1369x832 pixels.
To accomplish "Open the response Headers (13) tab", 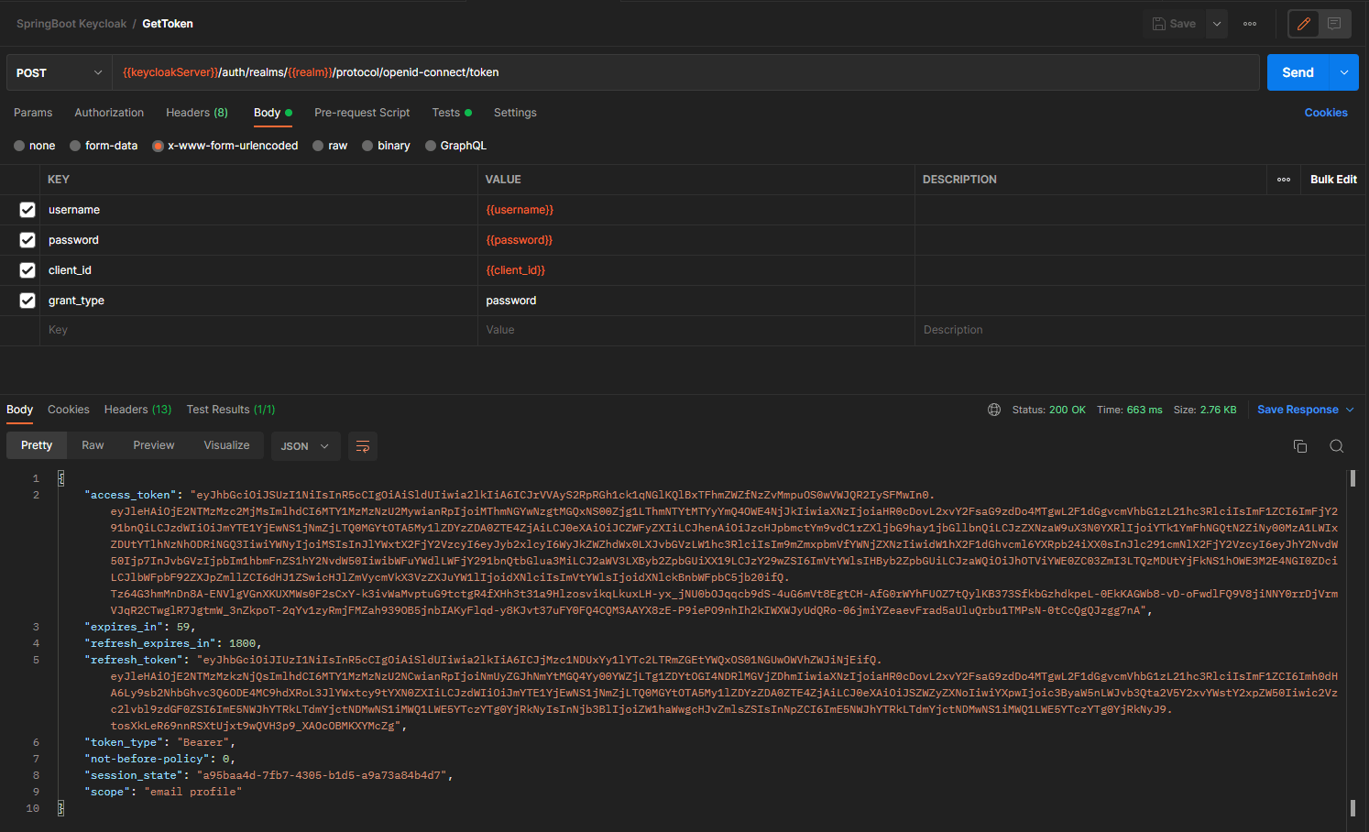I will (x=137, y=410).
